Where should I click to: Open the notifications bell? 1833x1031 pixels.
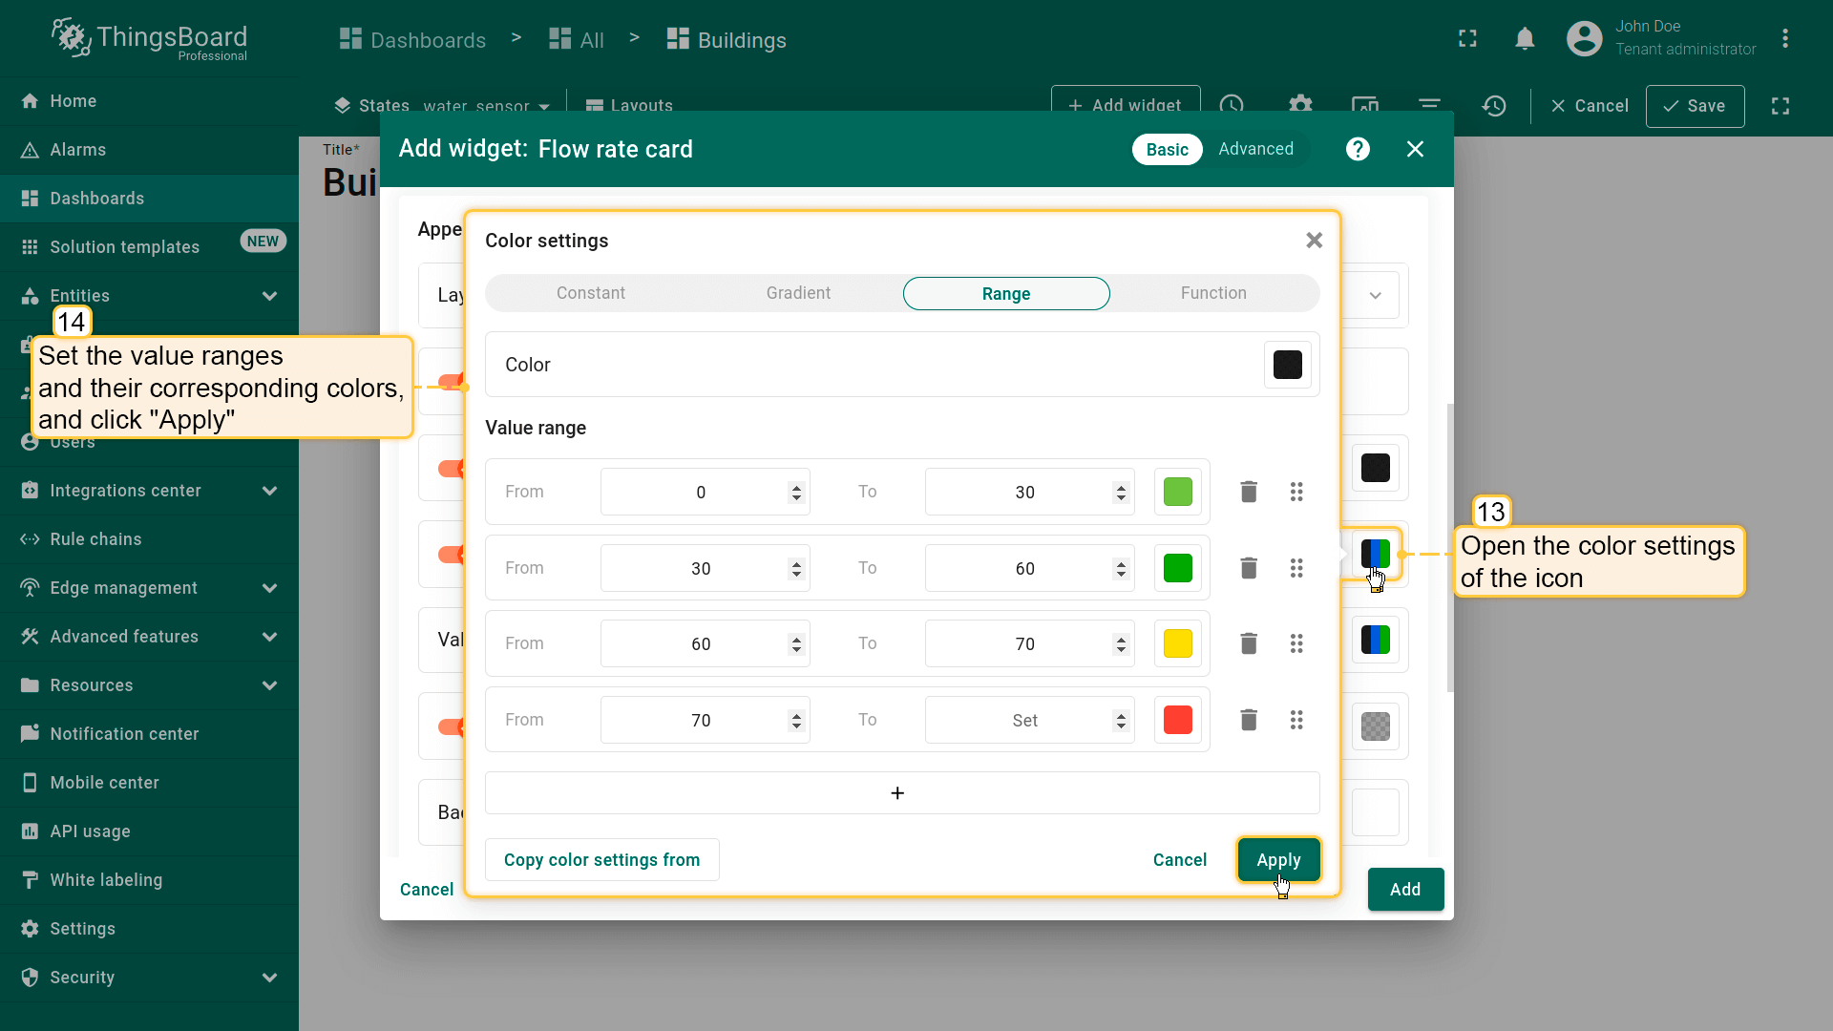click(1525, 39)
